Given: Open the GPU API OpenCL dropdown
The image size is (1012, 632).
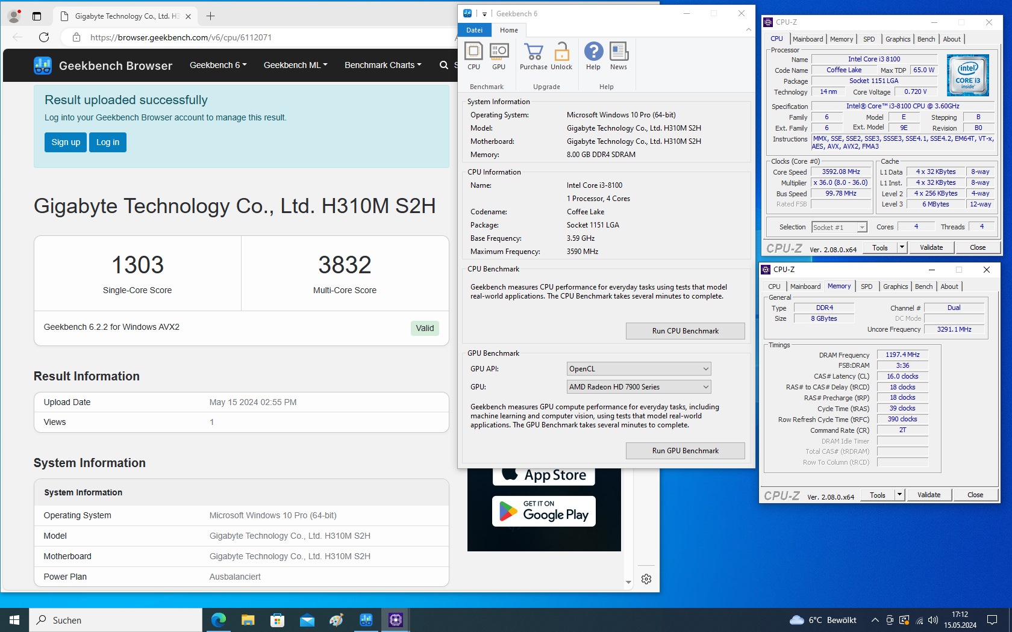Looking at the screenshot, I should 639,369.
